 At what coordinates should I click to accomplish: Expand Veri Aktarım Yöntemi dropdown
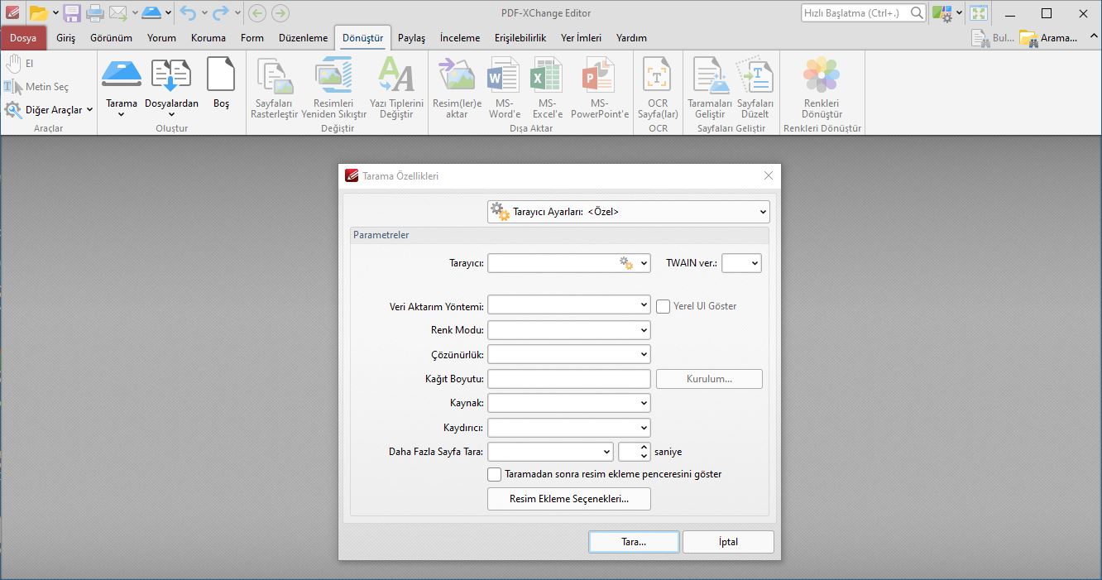[x=568, y=305]
